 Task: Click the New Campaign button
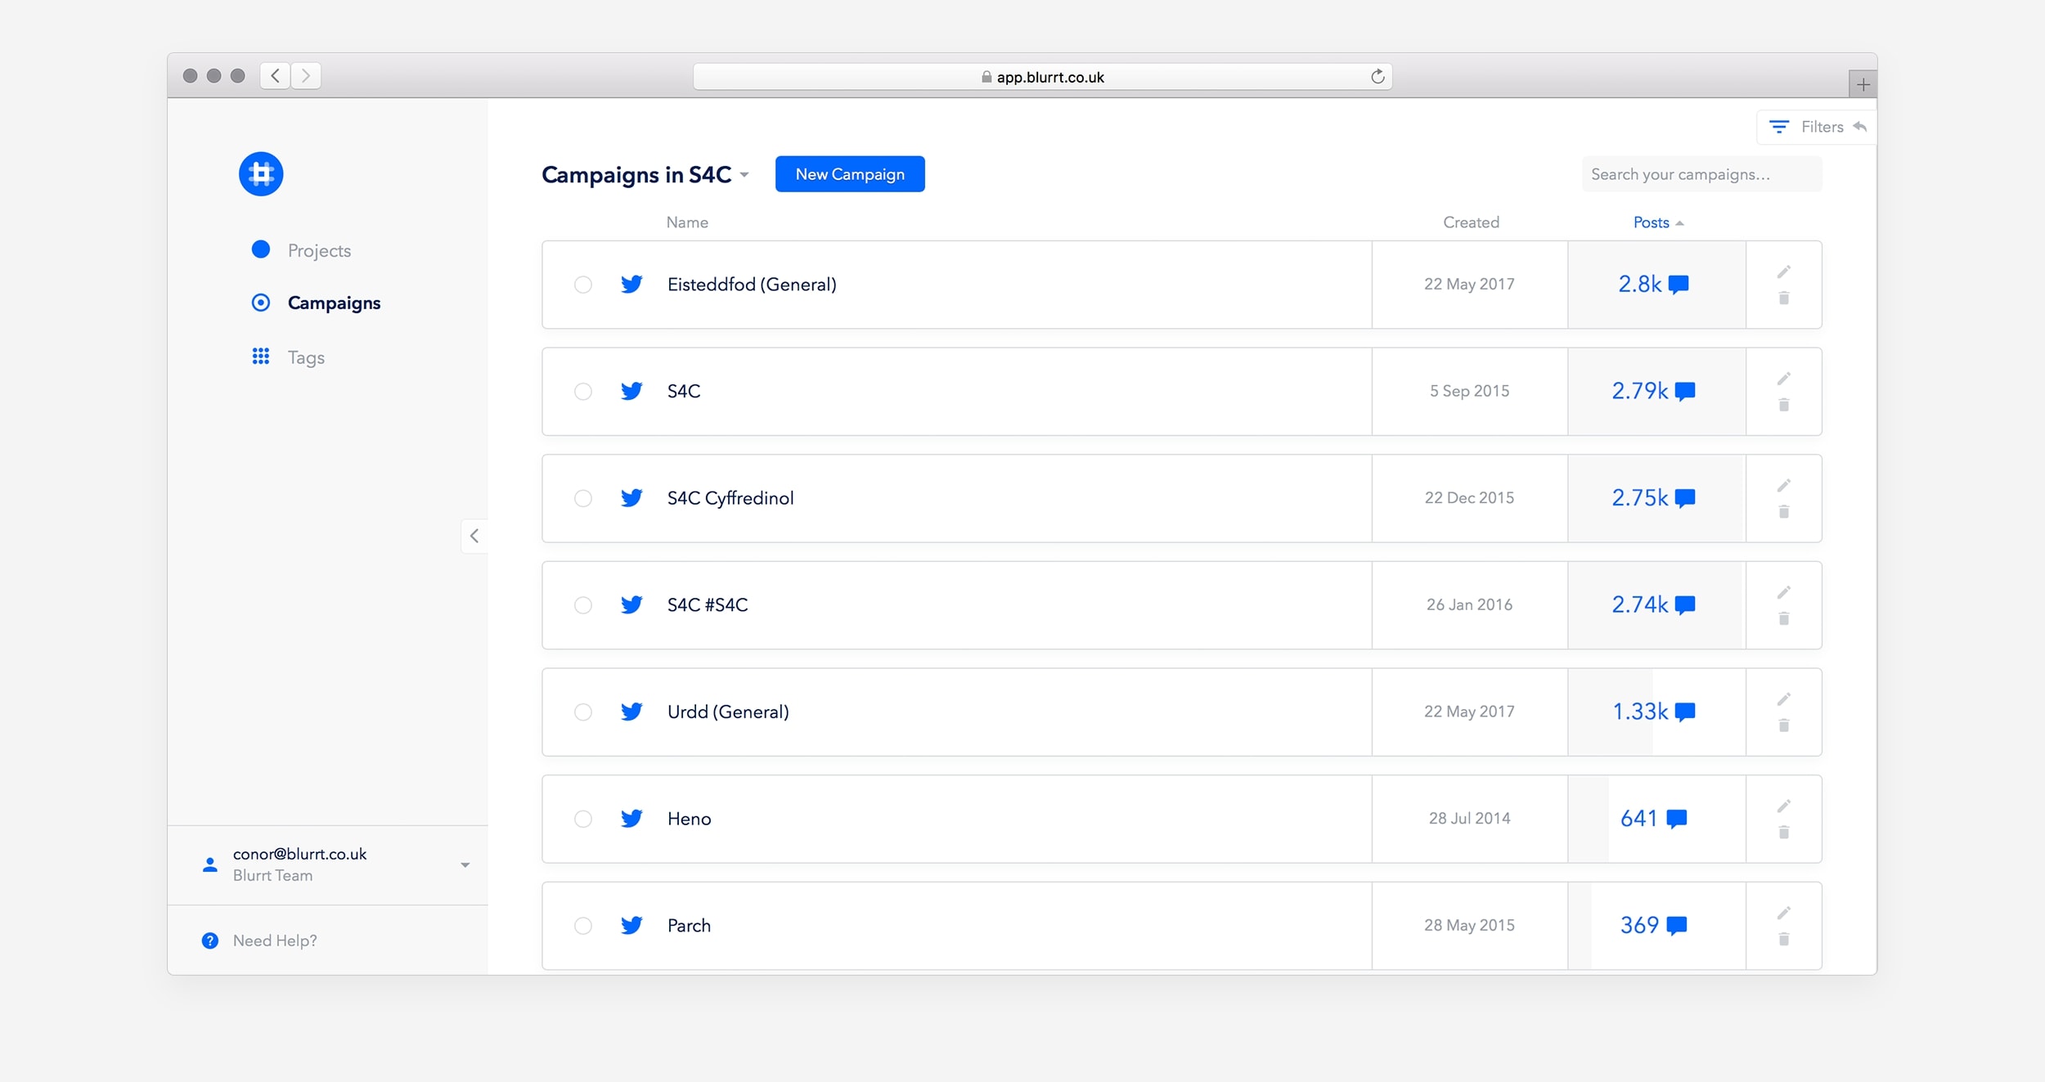coord(850,174)
